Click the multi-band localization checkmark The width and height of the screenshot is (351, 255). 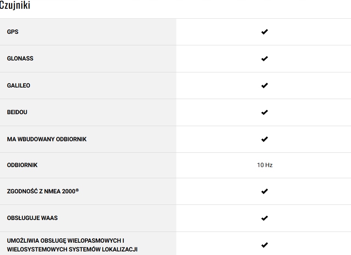coord(264,245)
